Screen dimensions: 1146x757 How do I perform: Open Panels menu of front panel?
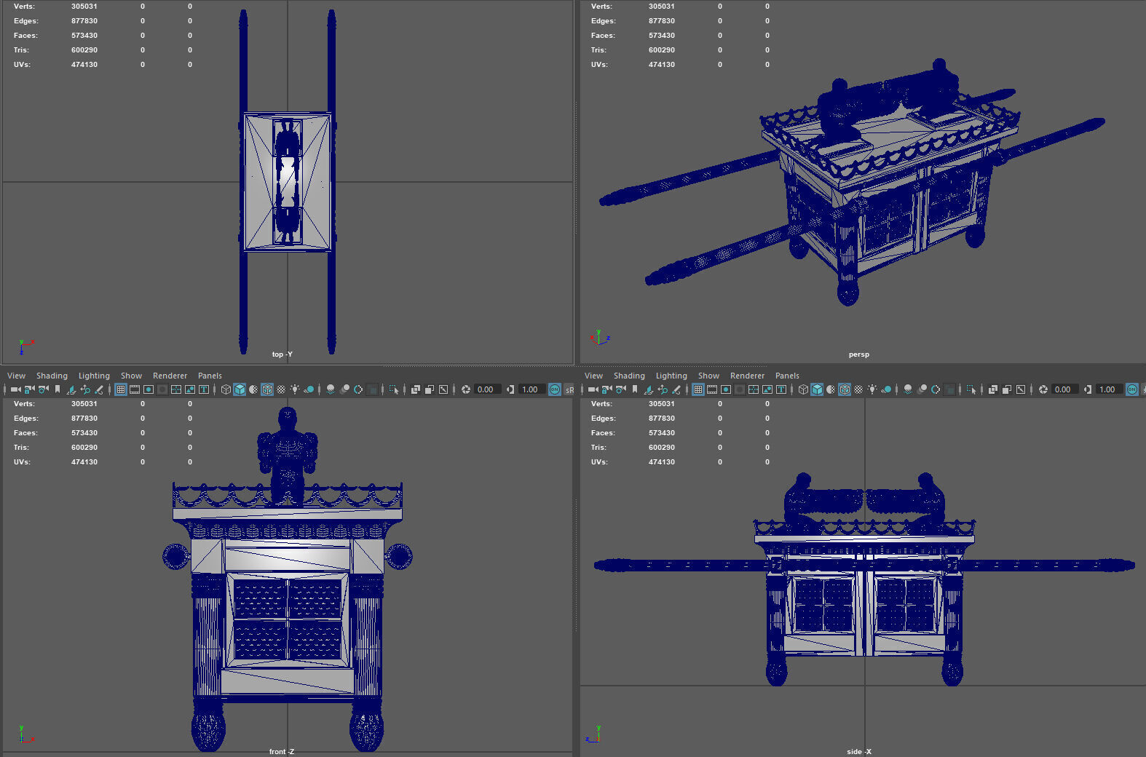(x=210, y=376)
